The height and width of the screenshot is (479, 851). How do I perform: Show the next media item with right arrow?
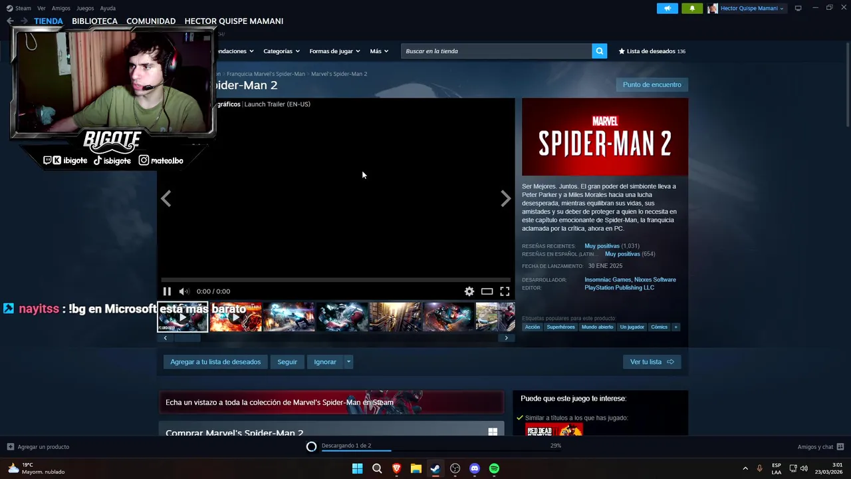(x=505, y=198)
